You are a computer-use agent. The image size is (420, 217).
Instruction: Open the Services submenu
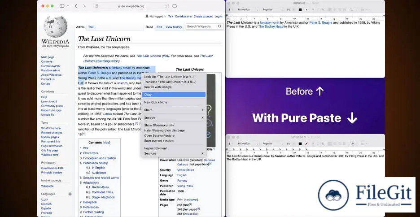coord(174,153)
